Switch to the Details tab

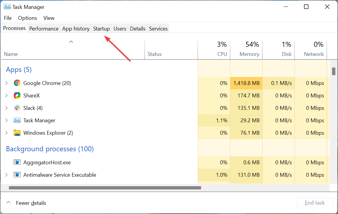138,29
